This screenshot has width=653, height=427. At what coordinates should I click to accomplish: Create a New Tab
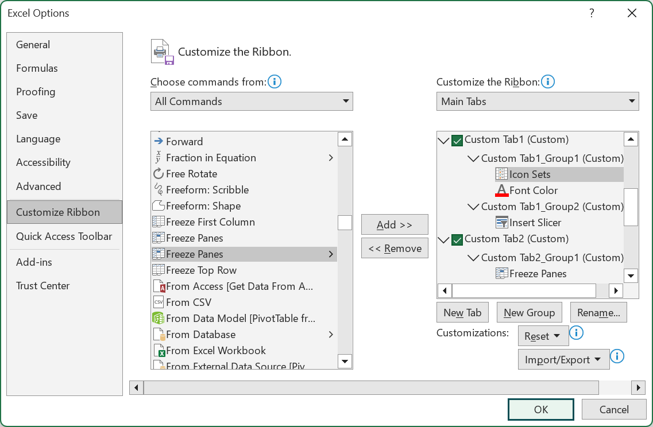[x=462, y=313]
